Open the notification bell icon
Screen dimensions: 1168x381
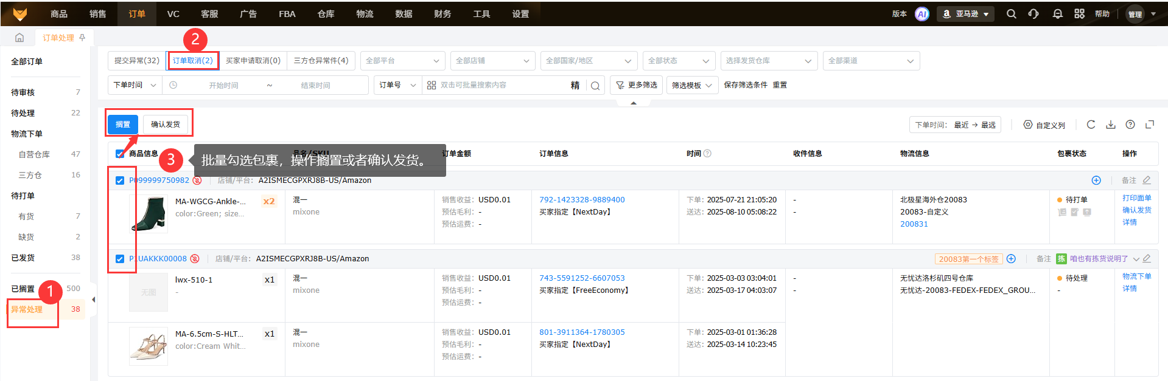[1057, 14]
